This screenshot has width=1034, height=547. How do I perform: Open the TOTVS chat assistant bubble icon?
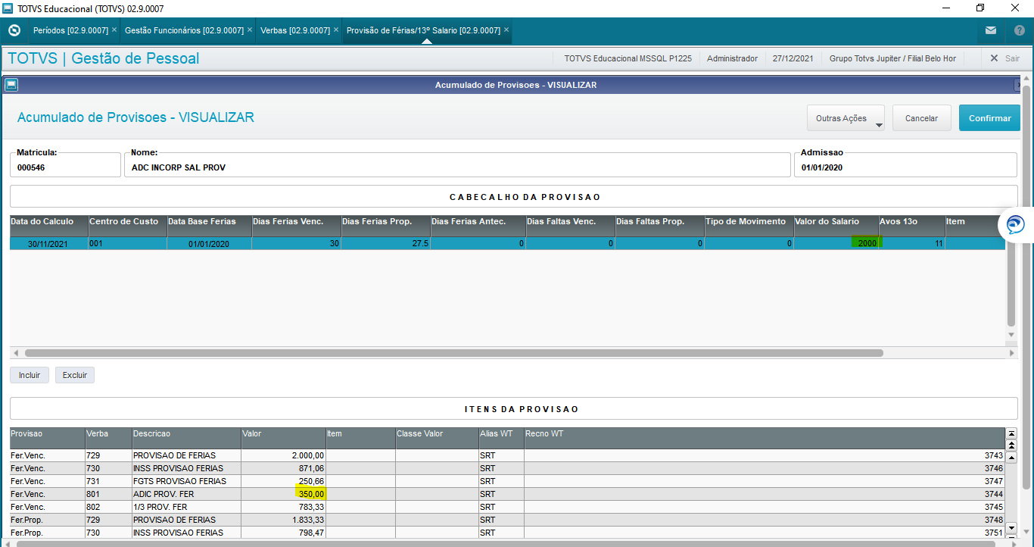click(x=1015, y=224)
